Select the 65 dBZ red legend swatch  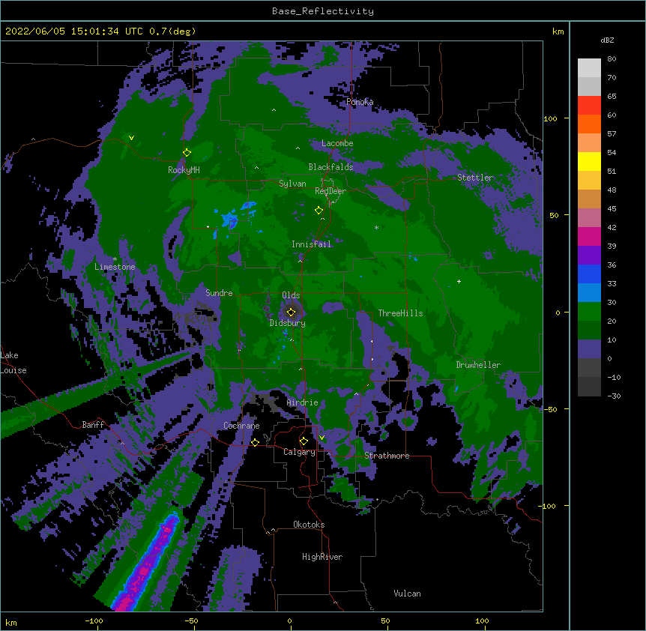tap(589, 106)
